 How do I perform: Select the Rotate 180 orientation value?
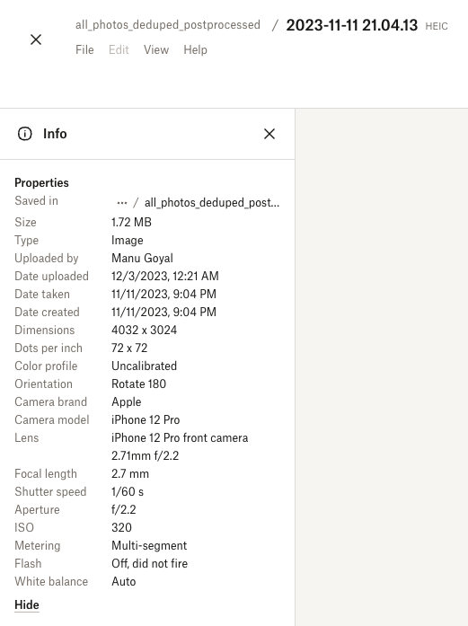point(138,384)
